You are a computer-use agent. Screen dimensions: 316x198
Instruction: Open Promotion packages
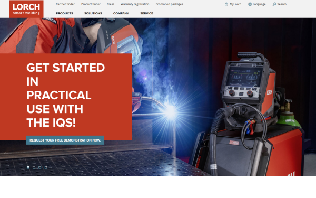pos(169,4)
